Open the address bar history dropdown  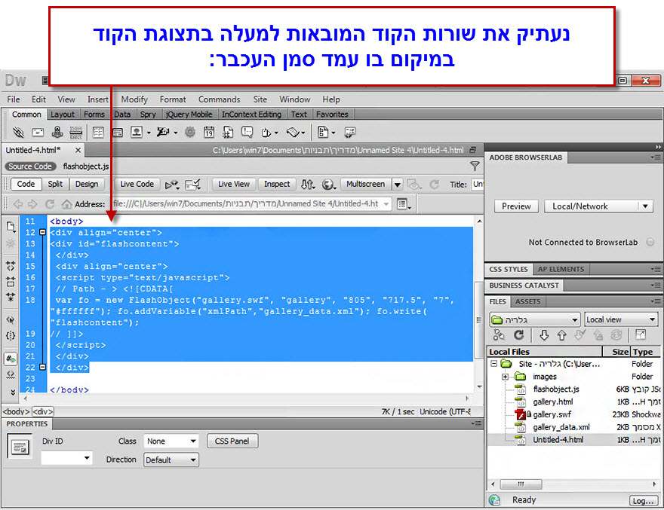[386, 204]
